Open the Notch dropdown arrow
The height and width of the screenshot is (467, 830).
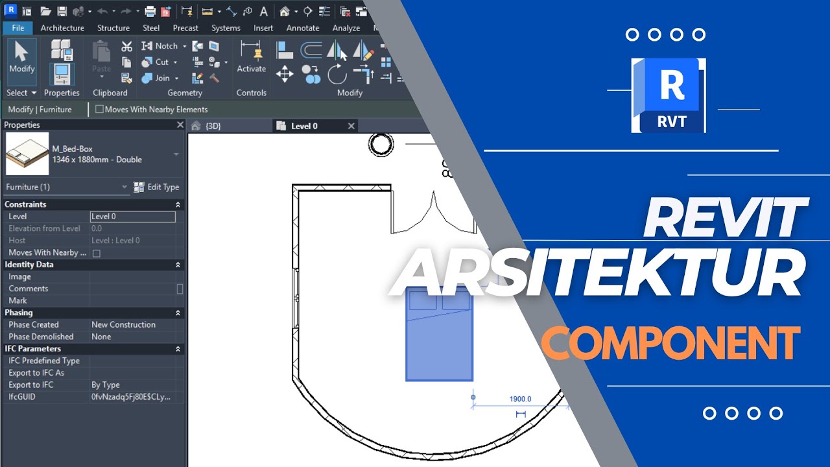184,46
